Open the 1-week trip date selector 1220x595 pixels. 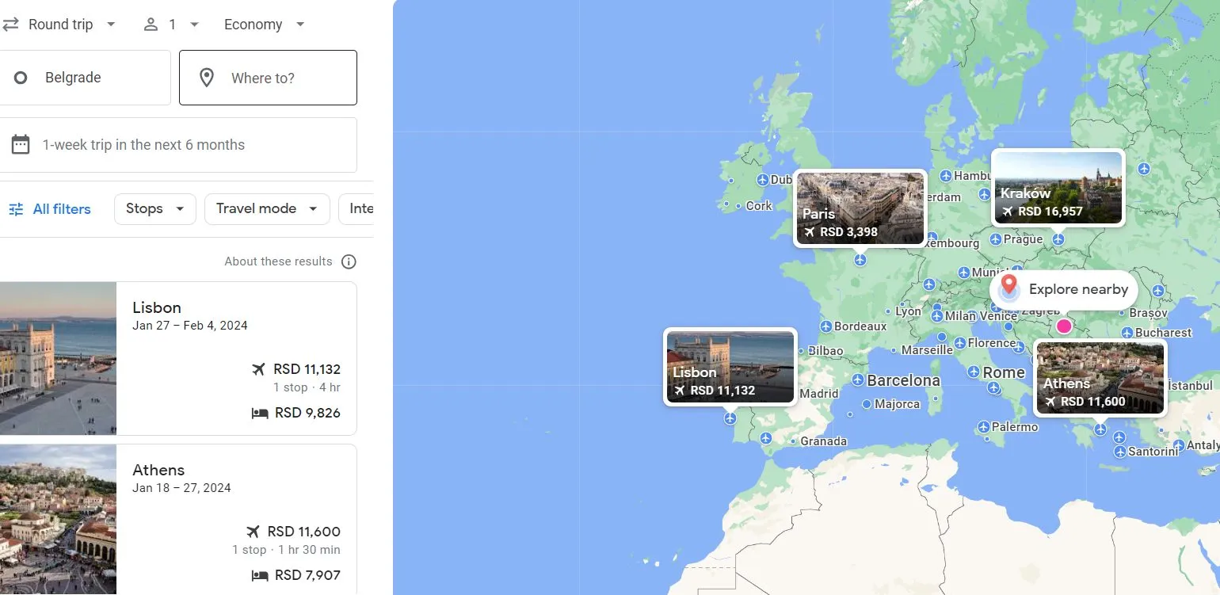(x=178, y=145)
